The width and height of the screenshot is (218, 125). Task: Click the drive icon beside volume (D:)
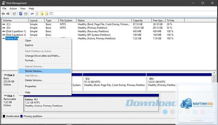point(4,28)
